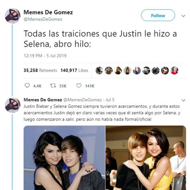Screen dimensions: 190x190
Task: Click the reply speech bubble icon
Action: pos(27,85)
